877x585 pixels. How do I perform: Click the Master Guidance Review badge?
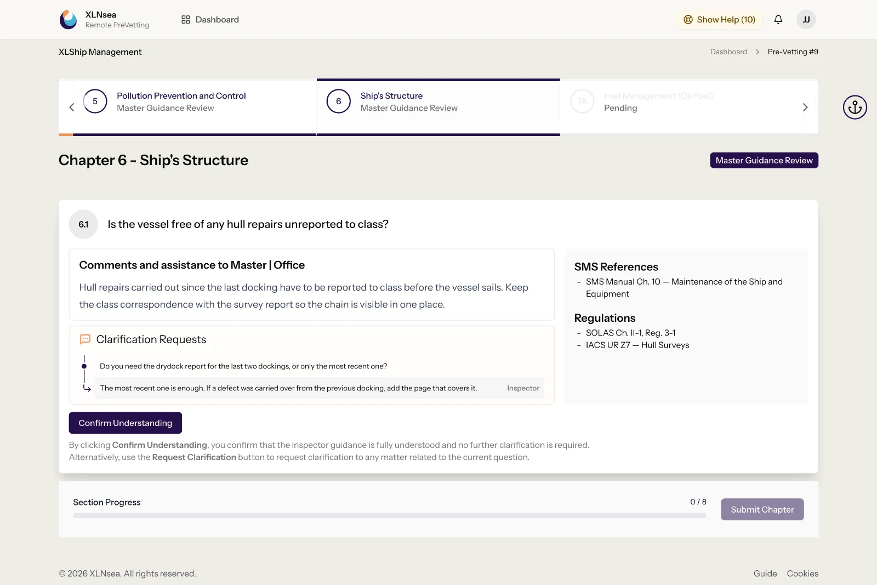coord(764,161)
